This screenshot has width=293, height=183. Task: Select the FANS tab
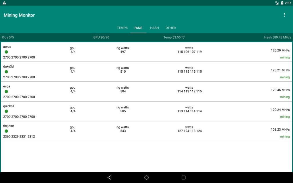[x=138, y=28]
